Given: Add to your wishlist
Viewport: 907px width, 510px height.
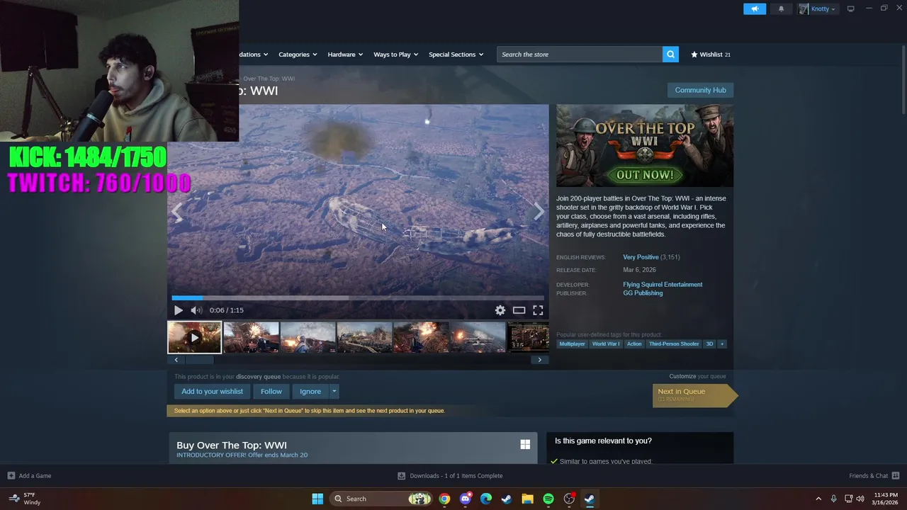Looking at the screenshot, I should (212, 391).
